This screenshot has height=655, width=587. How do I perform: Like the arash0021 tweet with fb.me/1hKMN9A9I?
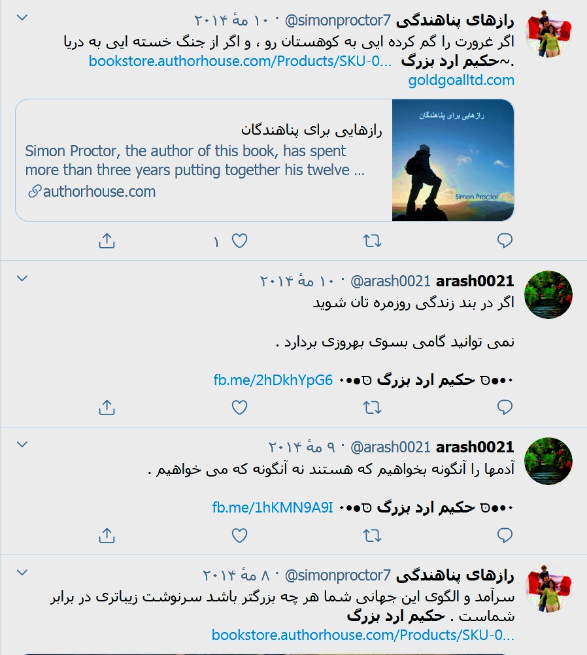pyautogui.click(x=239, y=535)
